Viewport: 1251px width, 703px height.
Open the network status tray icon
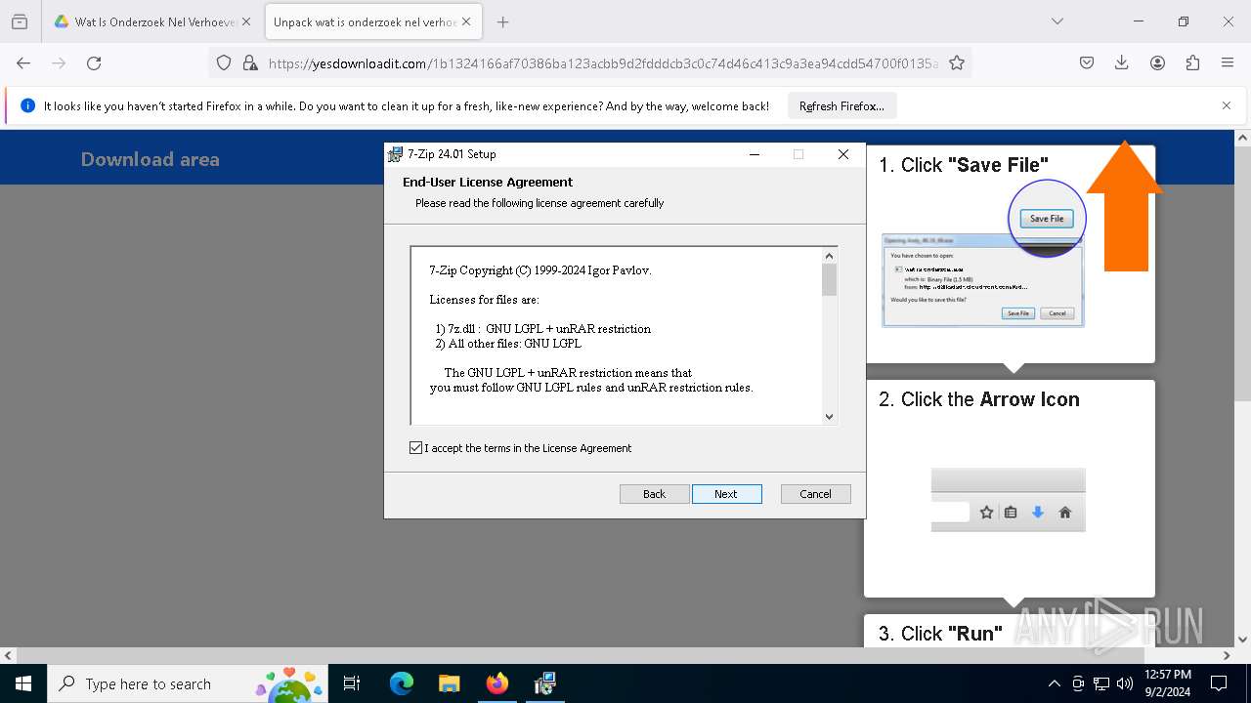point(1101,684)
